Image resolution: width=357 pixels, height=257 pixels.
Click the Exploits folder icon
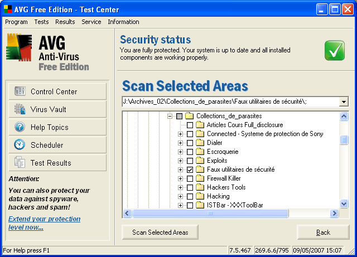(200, 161)
